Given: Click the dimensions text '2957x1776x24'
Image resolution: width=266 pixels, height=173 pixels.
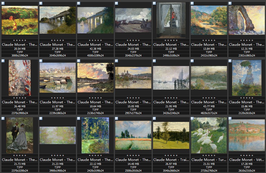Looking at the screenshot, I should [x=133, y=113].
